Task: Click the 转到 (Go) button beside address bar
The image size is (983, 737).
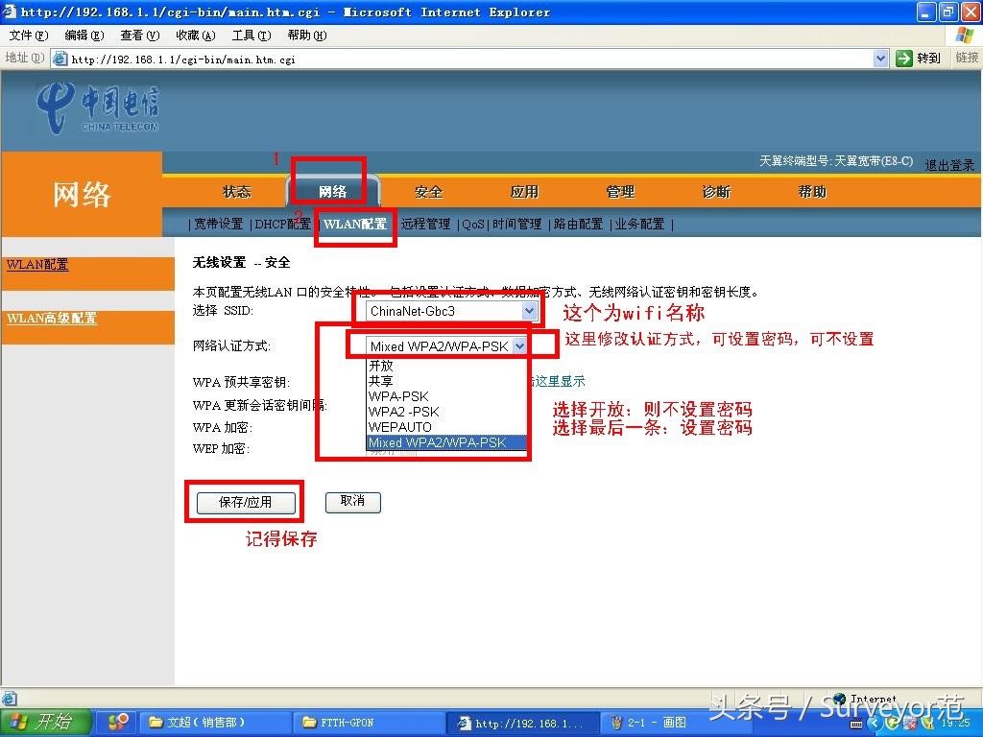Action: coord(918,58)
